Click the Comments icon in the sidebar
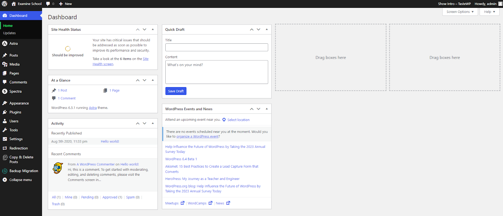This screenshot has height=216, width=503. [5, 82]
